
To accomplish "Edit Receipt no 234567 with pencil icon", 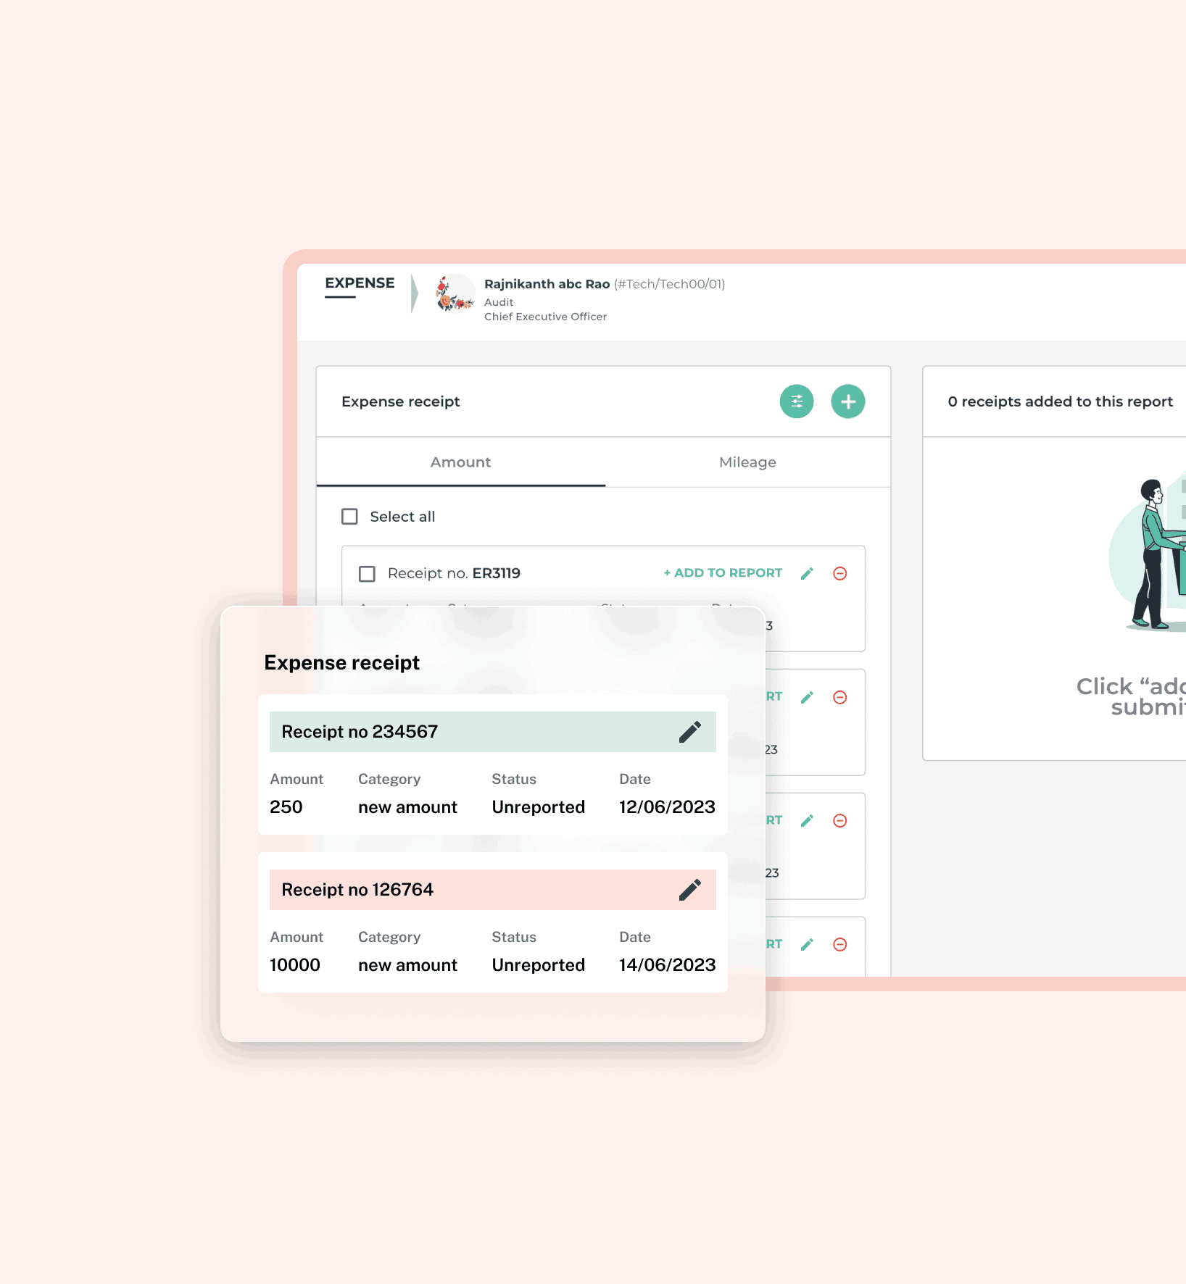I will point(689,732).
